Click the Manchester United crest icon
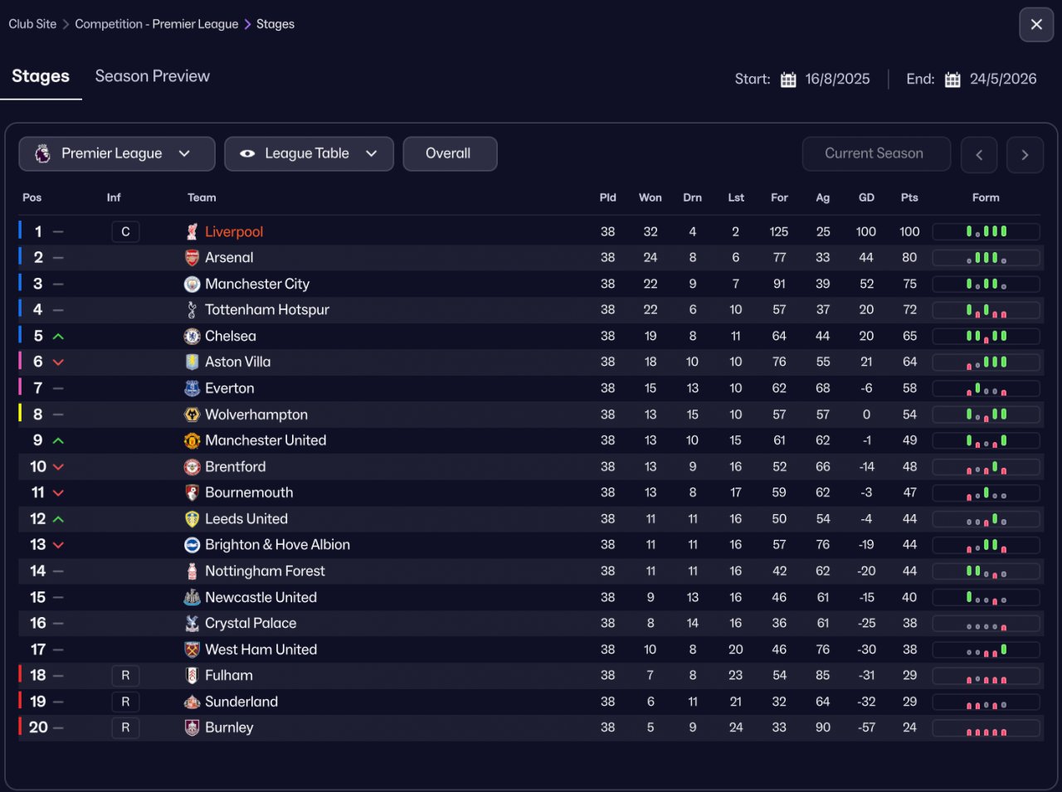The width and height of the screenshot is (1062, 792). tap(192, 441)
